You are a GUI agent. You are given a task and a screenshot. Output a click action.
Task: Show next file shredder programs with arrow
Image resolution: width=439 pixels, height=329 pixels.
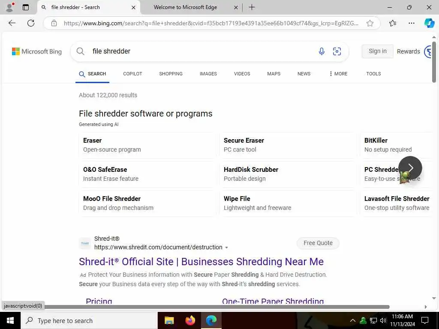pos(410,168)
